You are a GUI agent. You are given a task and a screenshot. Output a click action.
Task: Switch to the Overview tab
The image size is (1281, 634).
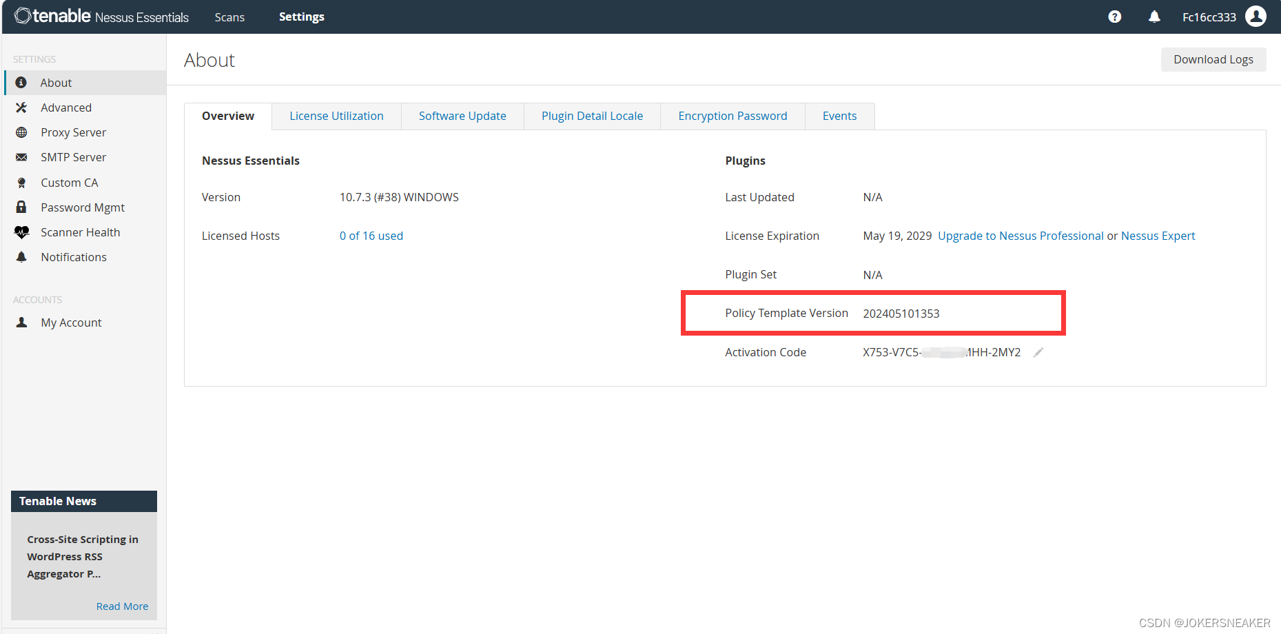pos(228,116)
